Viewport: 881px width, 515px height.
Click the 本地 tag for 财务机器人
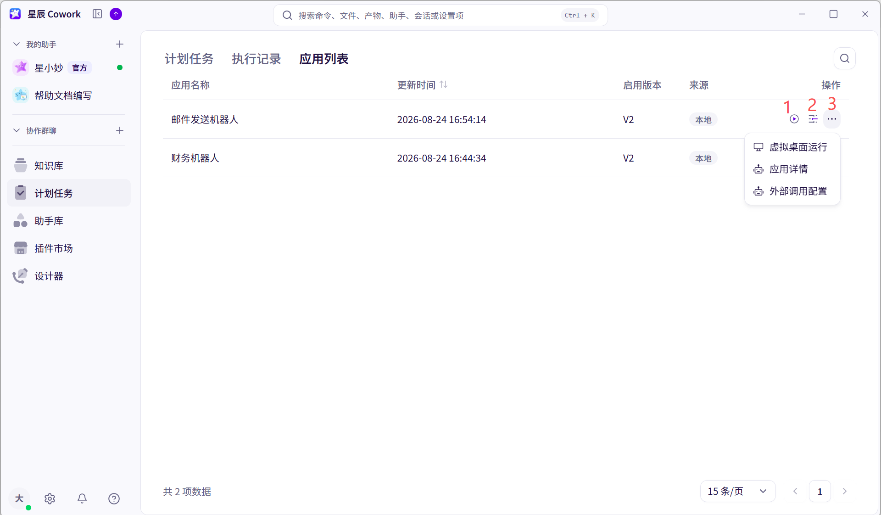(x=703, y=158)
